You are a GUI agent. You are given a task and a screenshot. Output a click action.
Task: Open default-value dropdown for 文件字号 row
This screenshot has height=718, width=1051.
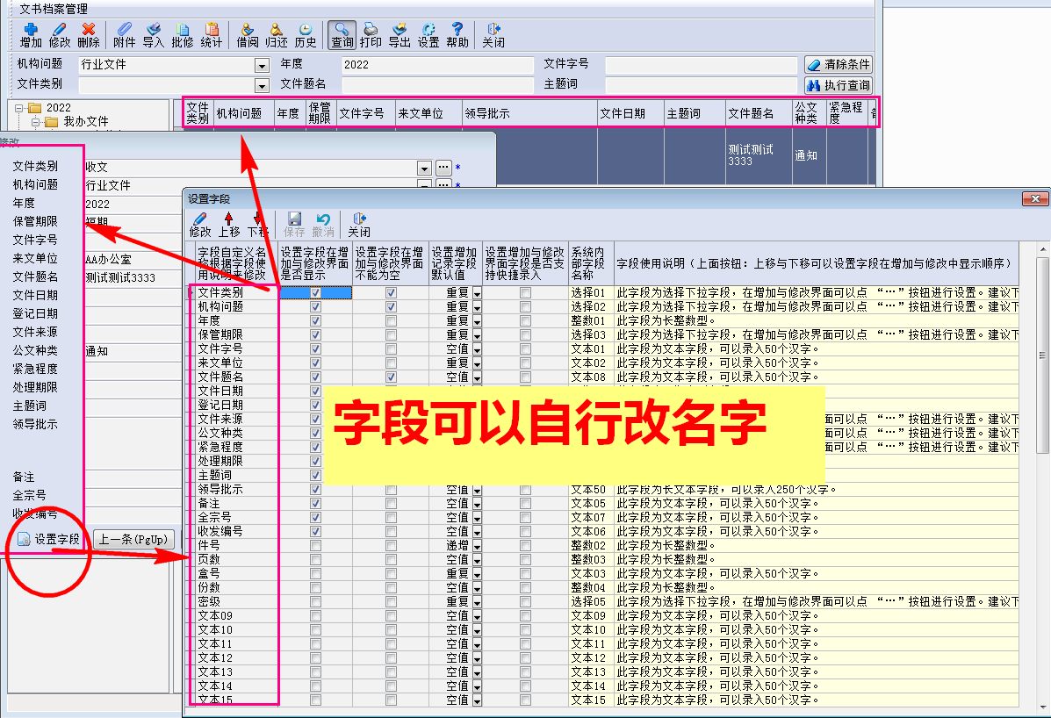477,349
